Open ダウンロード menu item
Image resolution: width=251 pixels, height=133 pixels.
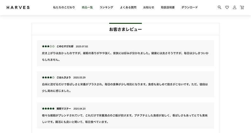click(x=190, y=7)
